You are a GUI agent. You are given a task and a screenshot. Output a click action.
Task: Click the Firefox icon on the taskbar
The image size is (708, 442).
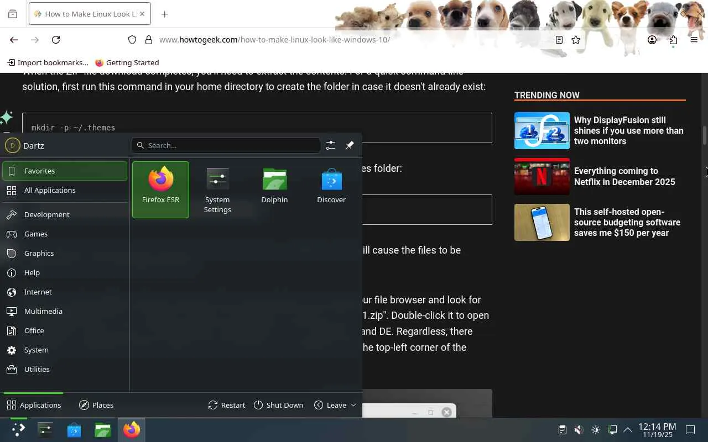coord(132,430)
